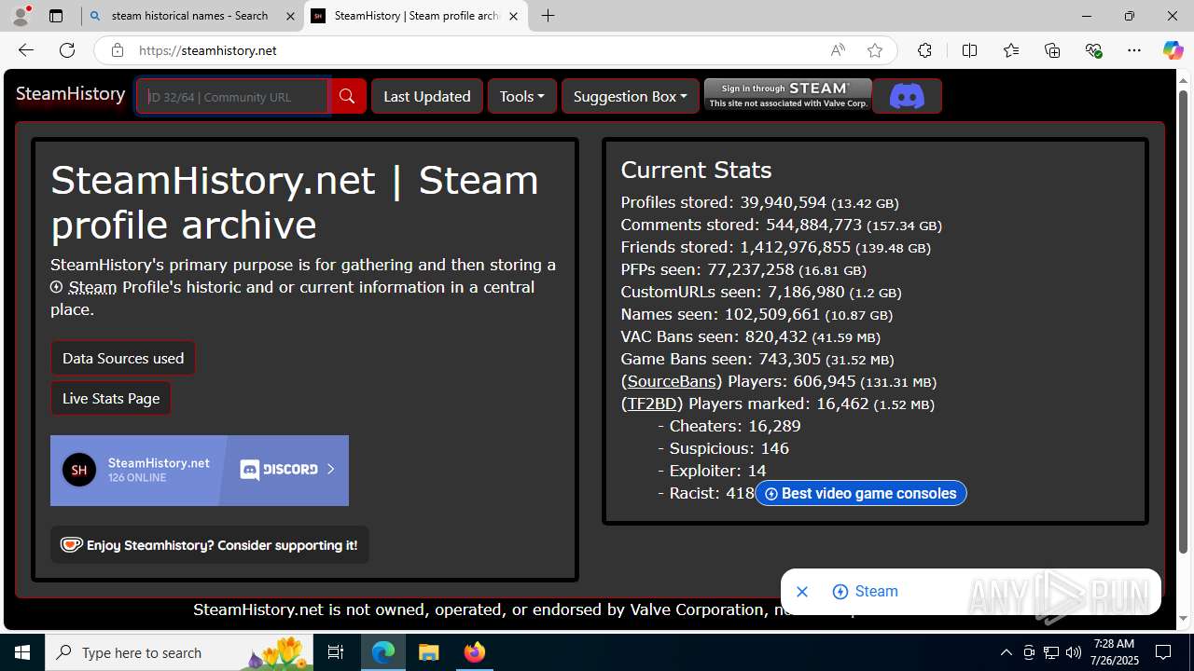Open the taskbar clock showing 7:28 AM
1194x671 pixels.
tap(1114, 652)
